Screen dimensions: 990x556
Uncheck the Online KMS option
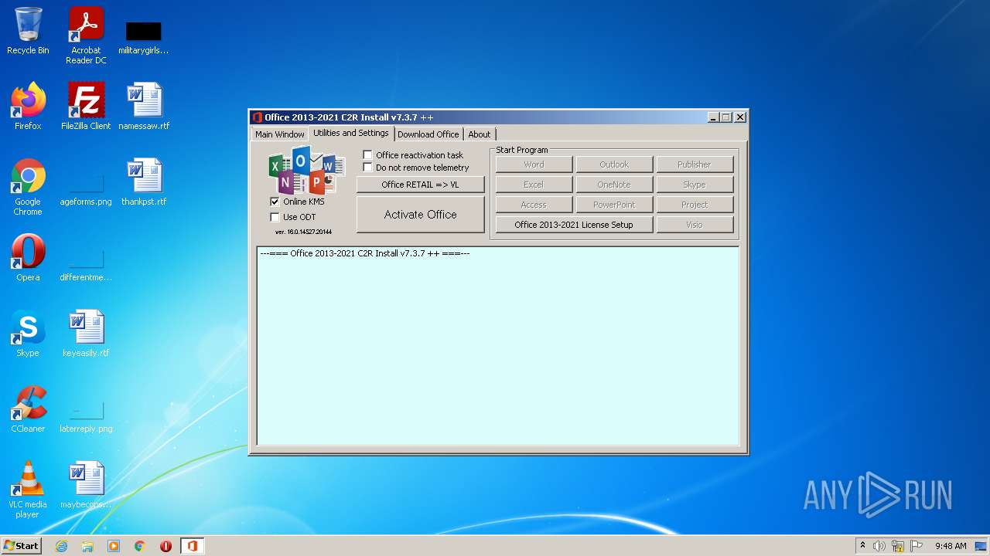pos(275,202)
